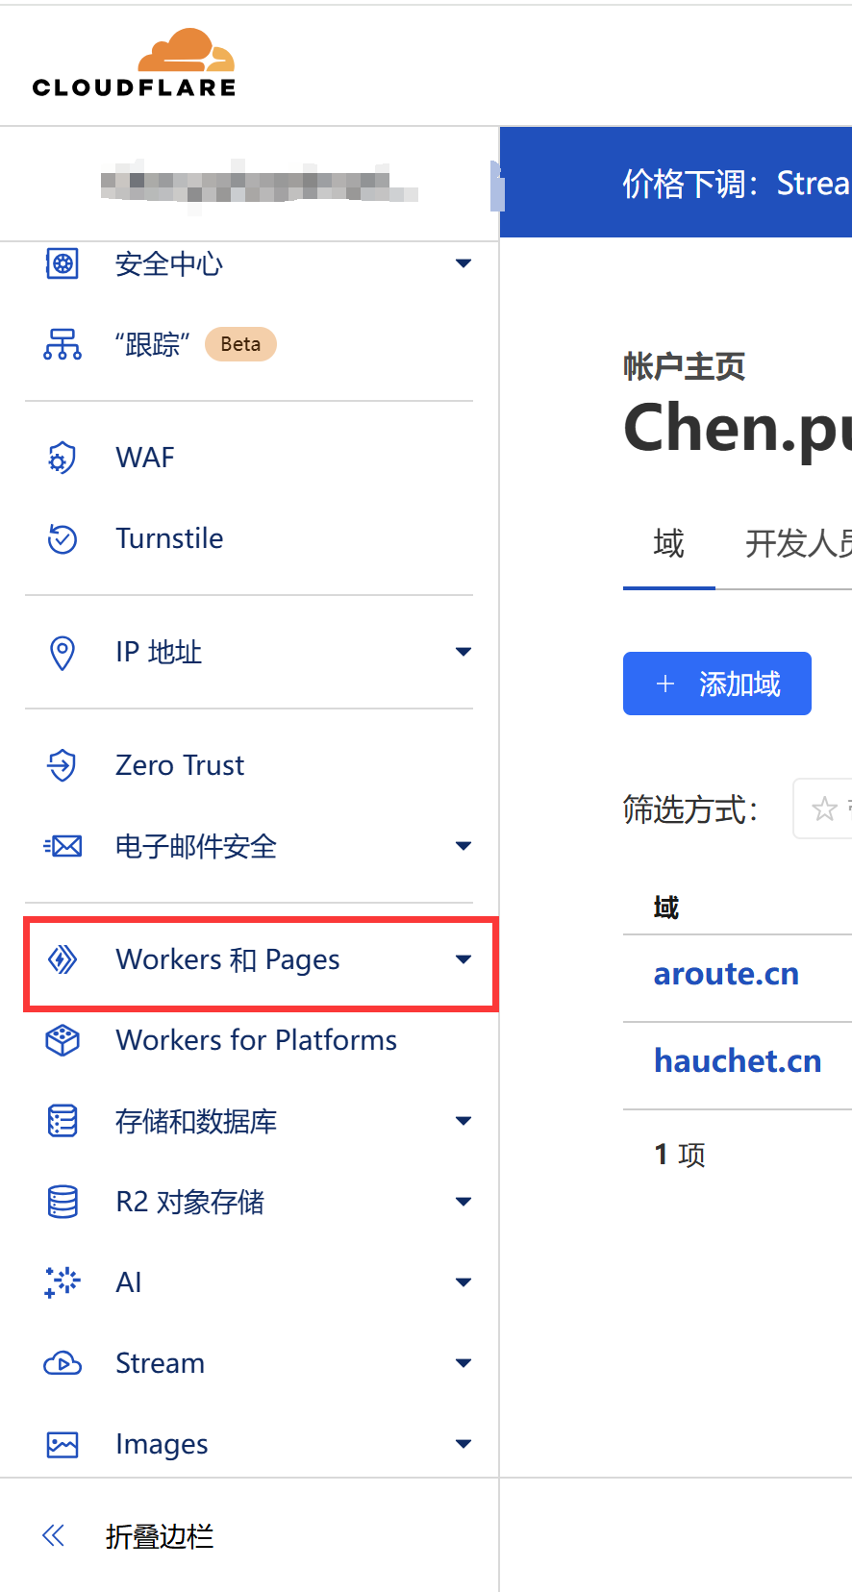Screen dimensions: 852x1592
Task: Click the Stream cloud play icon
Action: 63,1363
